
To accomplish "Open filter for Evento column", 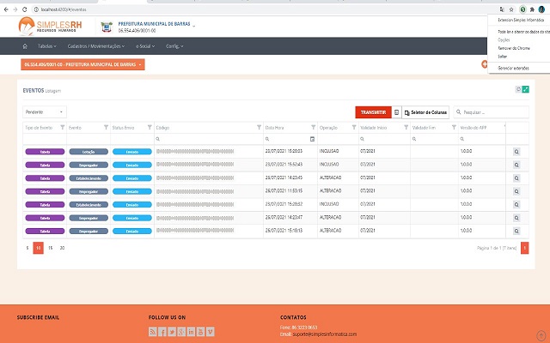I will [x=106, y=128].
